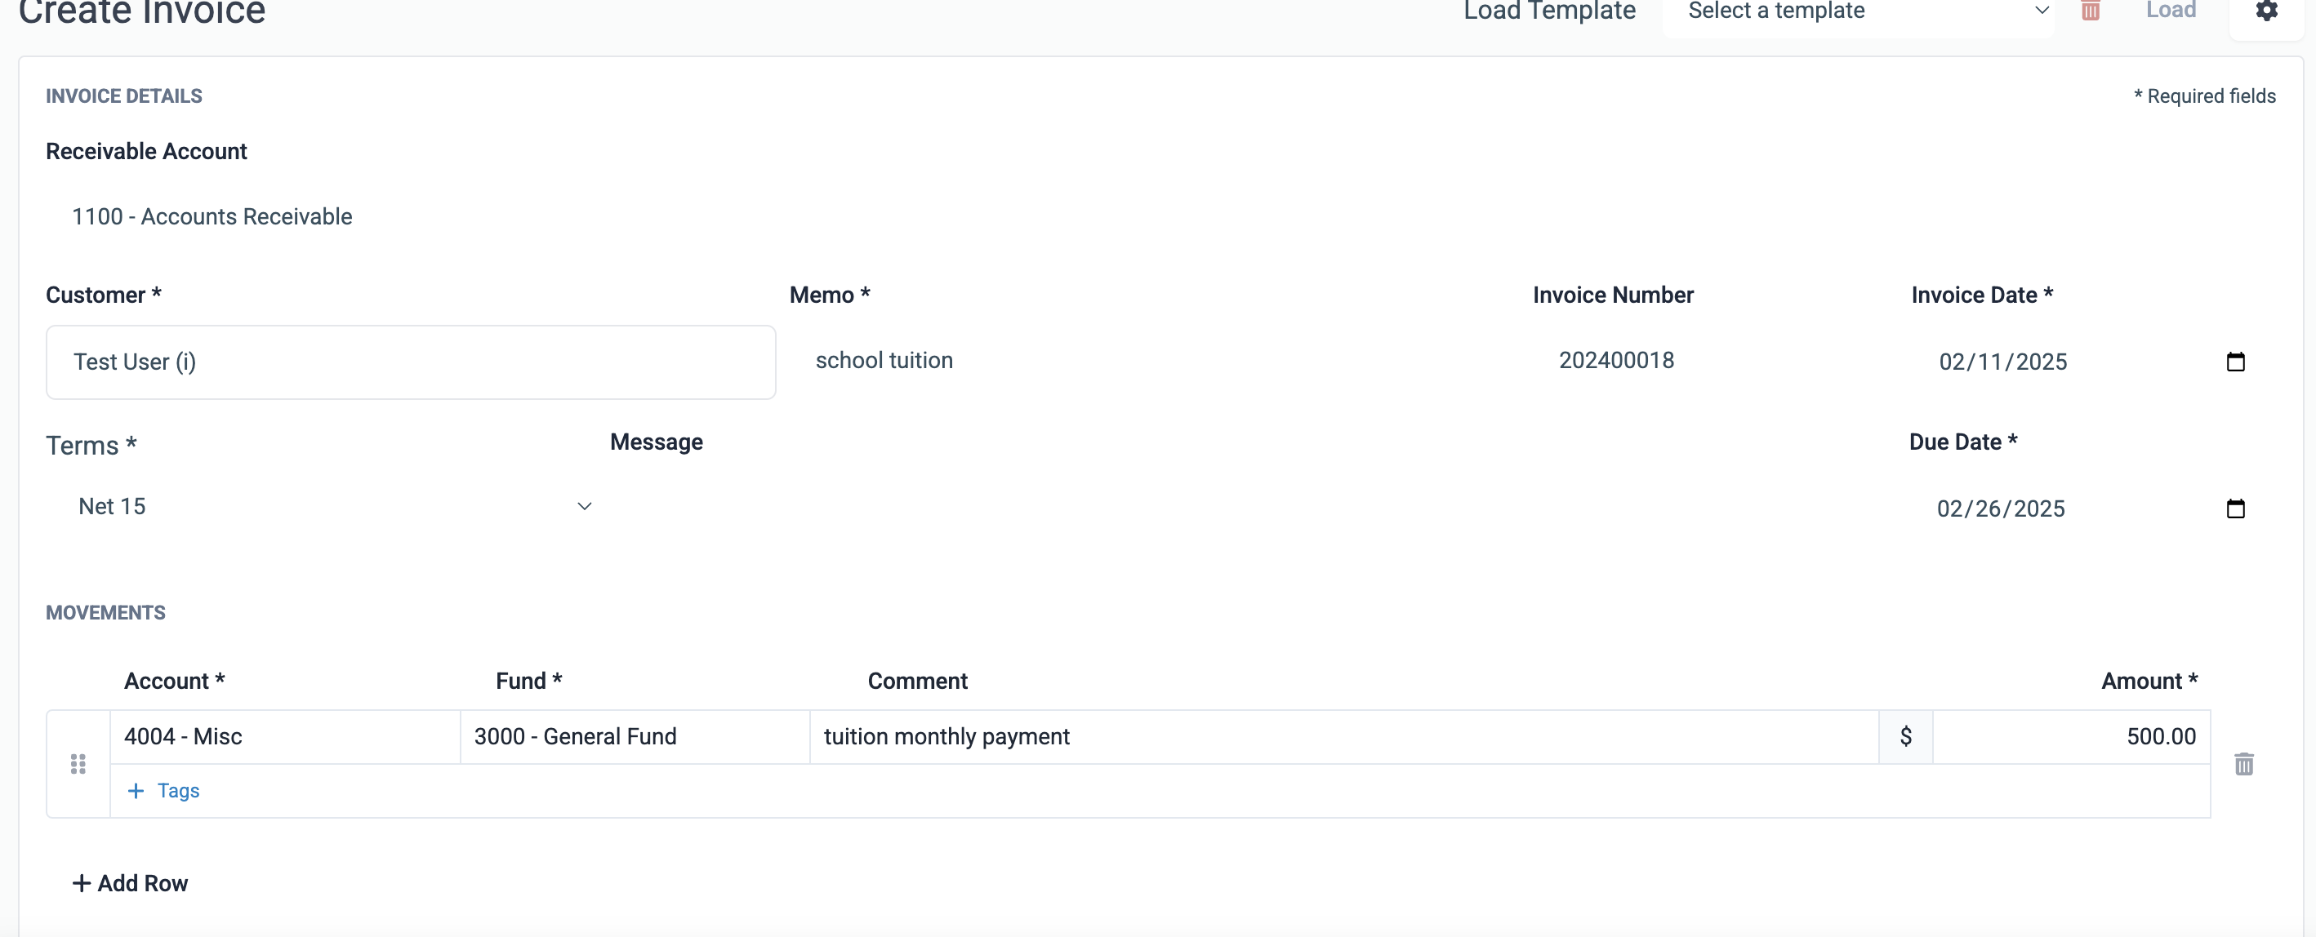Click the dollar sign currency symbol
Viewport: 2316px width, 937px height.
(x=1905, y=737)
